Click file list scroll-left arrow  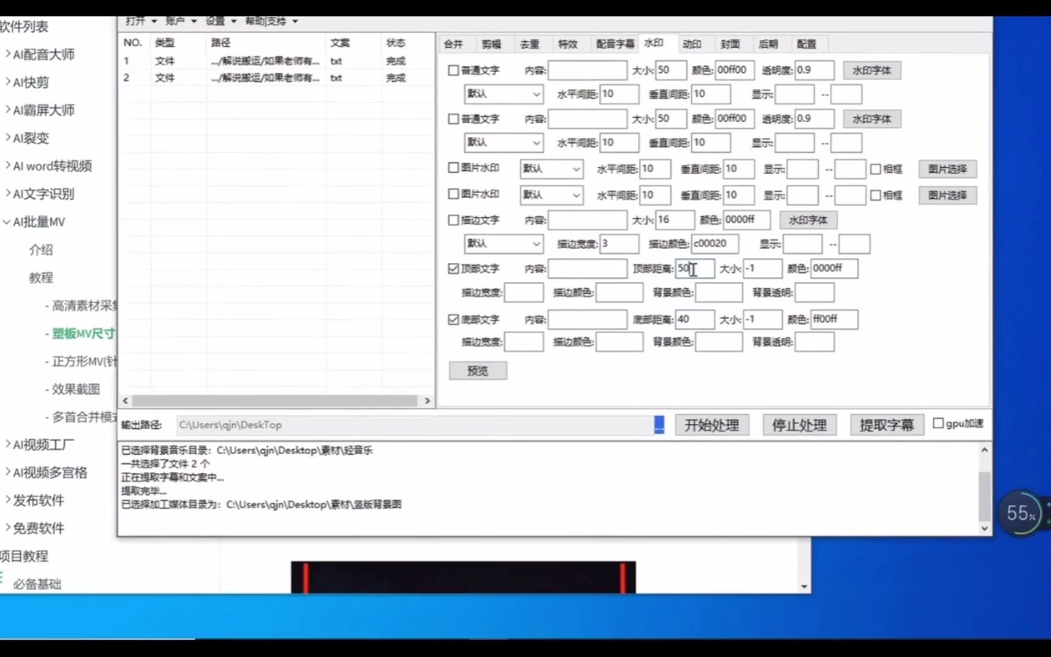(126, 400)
